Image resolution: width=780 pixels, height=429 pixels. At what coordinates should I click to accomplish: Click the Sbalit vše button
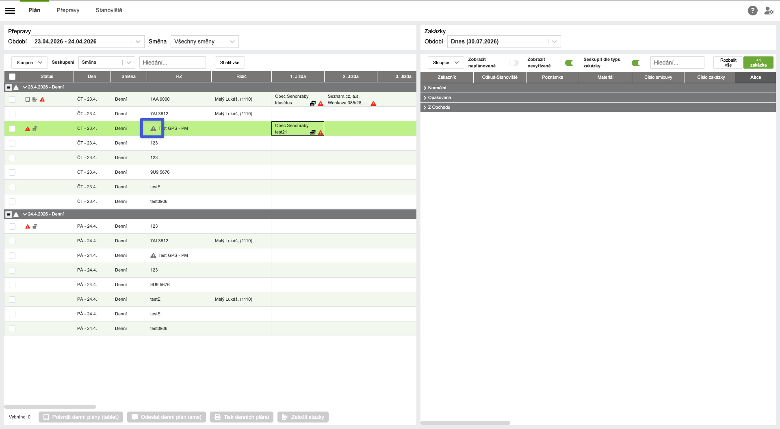click(x=230, y=63)
